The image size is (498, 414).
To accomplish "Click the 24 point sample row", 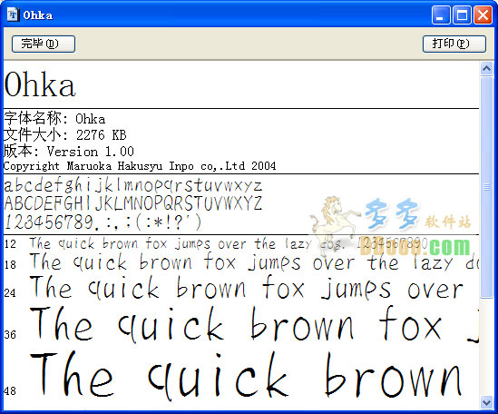I will [234, 289].
